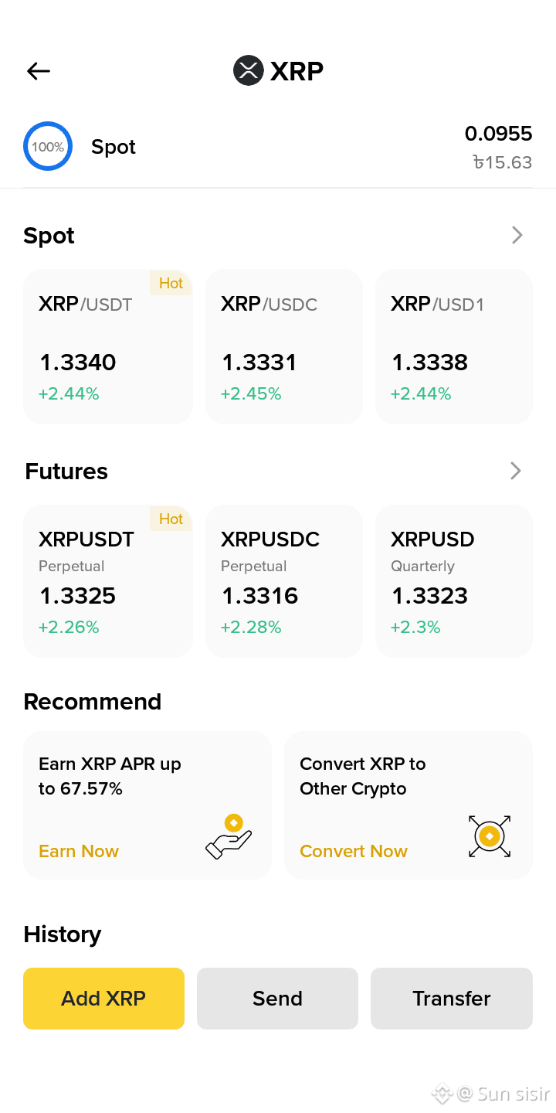
Task: Click the Earn Now link
Action: pos(79,851)
